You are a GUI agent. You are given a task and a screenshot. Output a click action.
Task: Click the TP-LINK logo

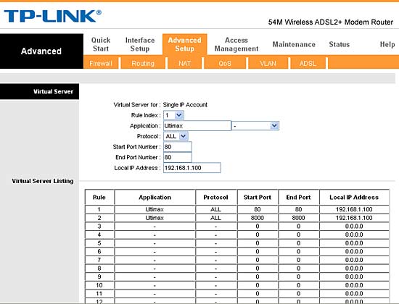point(53,16)
